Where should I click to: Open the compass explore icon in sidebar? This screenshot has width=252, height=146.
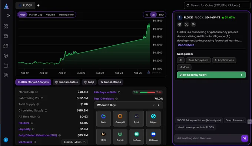6,55
